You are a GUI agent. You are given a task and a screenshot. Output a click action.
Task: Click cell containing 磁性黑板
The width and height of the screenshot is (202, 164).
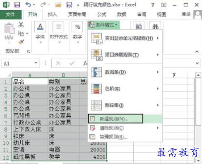[30, 157]
